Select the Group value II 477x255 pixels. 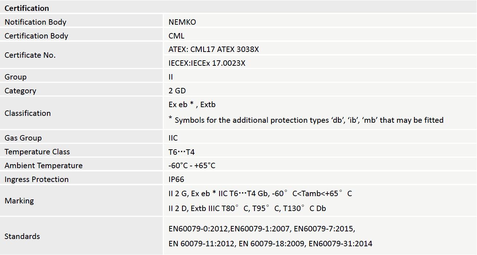pos(171,77)
